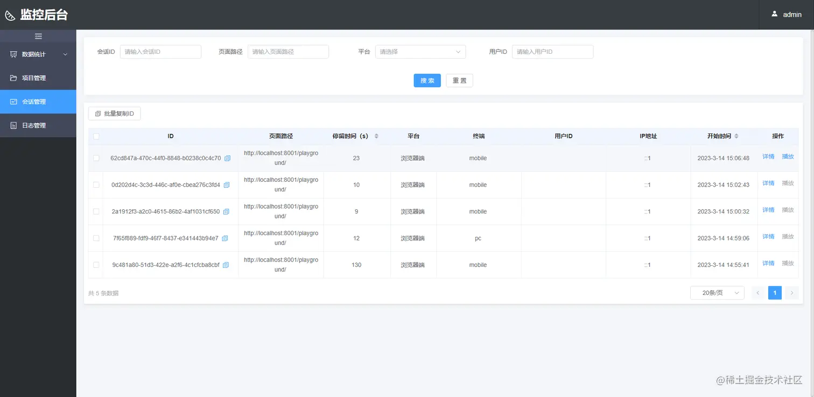Click 播放 for session 7f65f889
Screen dimensions: 814x397
point(788,237)
